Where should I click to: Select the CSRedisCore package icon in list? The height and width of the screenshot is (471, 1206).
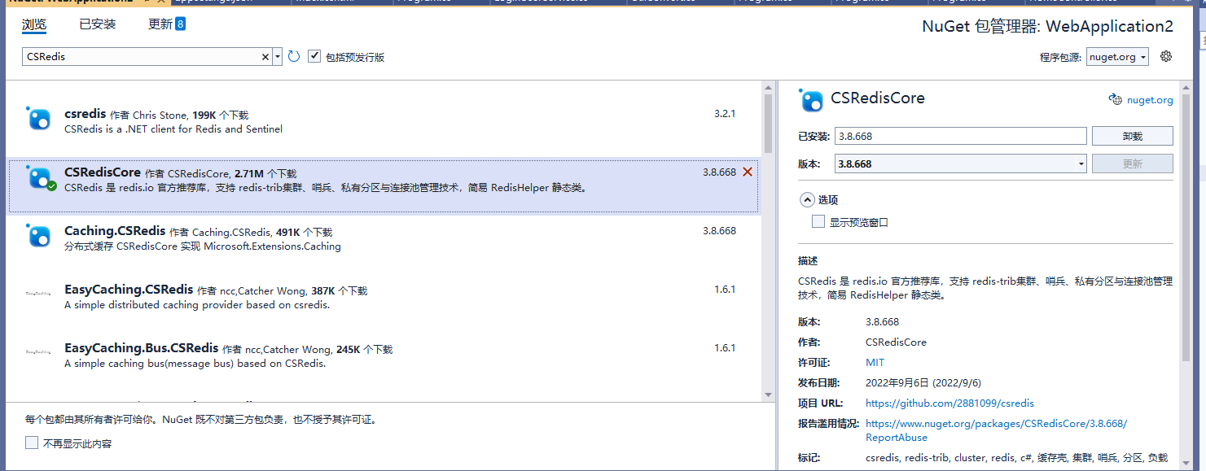[x=40, y=177]
